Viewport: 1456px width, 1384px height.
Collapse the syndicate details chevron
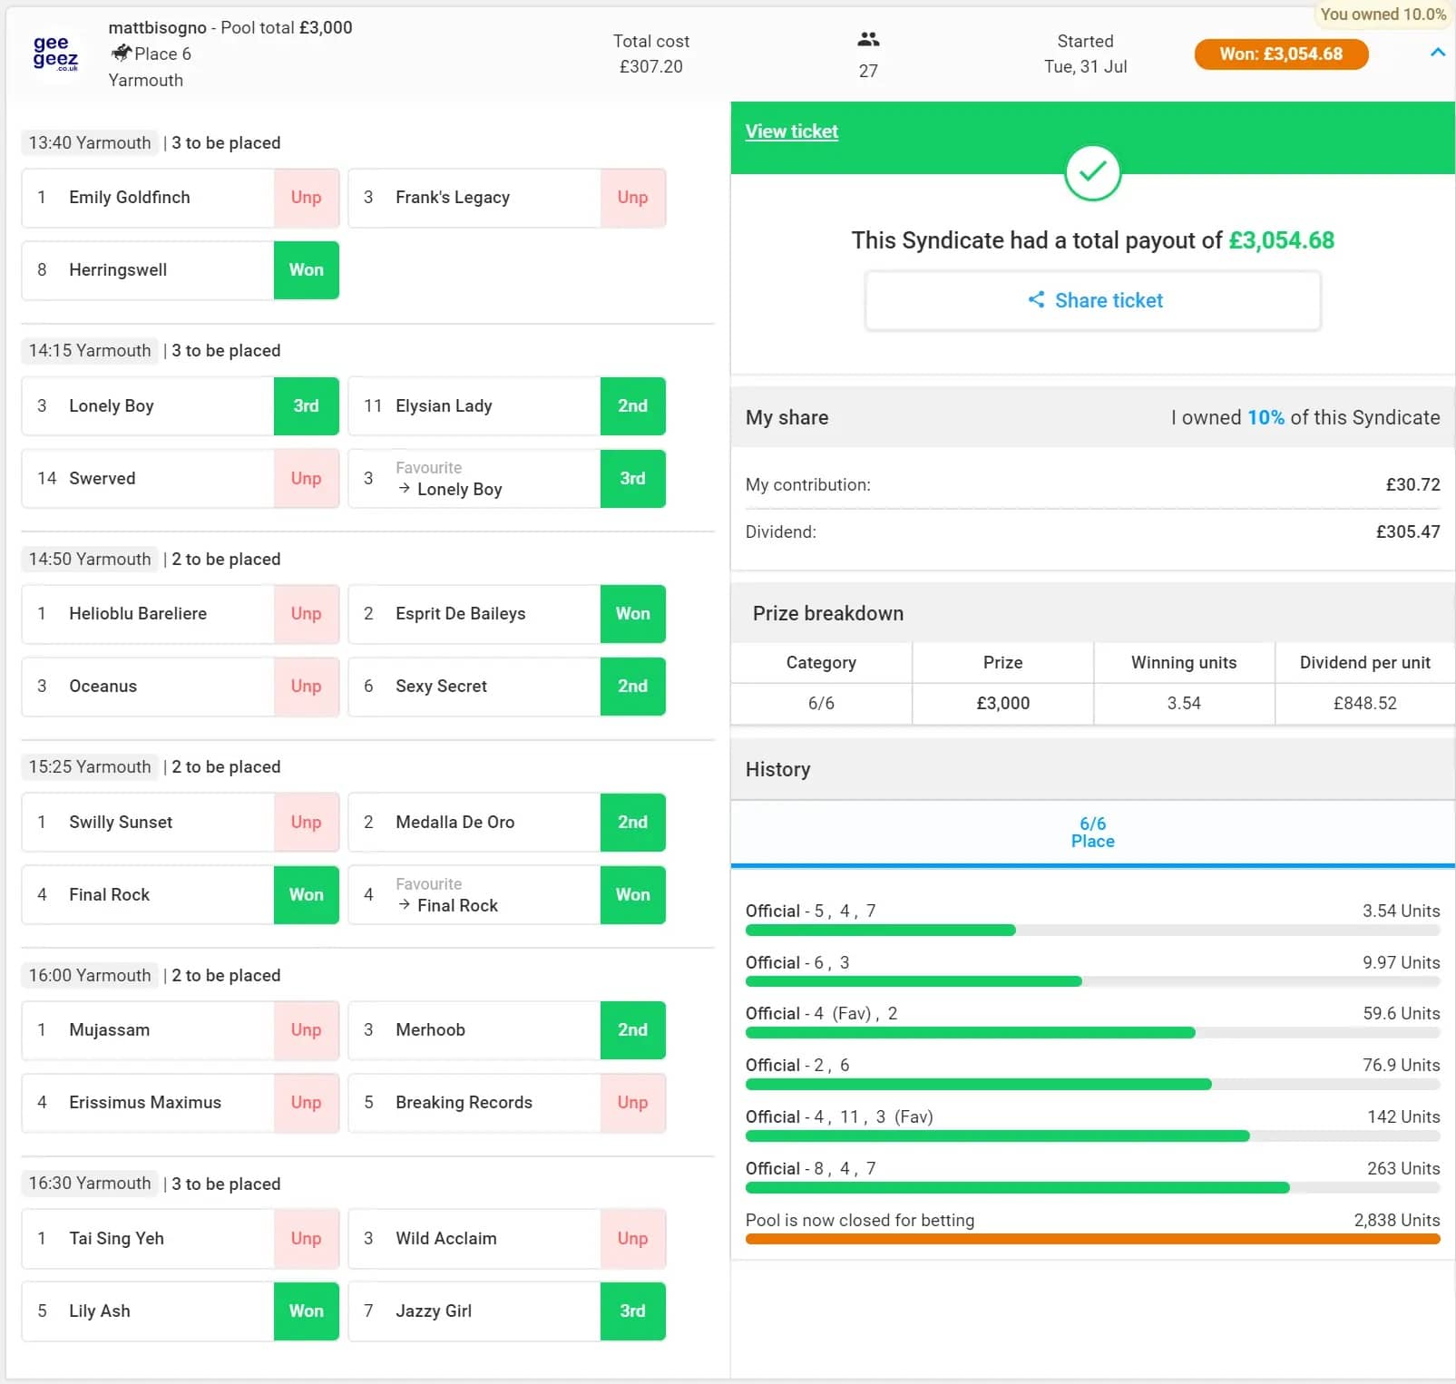[x=1437, y=53]
